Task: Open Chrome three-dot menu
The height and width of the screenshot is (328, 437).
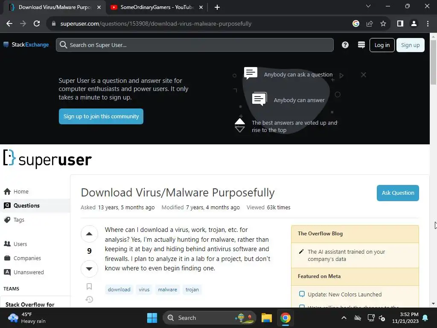Action: tap(428, 24)
